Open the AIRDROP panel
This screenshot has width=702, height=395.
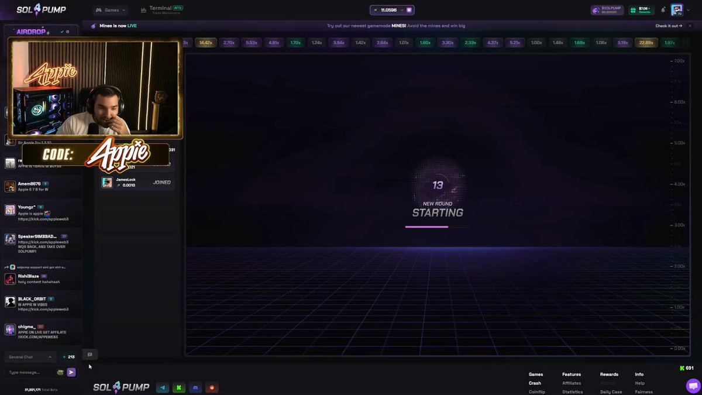pos(41,32)
